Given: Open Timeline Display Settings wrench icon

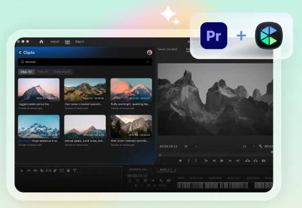Looking at the screenshot, I should 161,181.
